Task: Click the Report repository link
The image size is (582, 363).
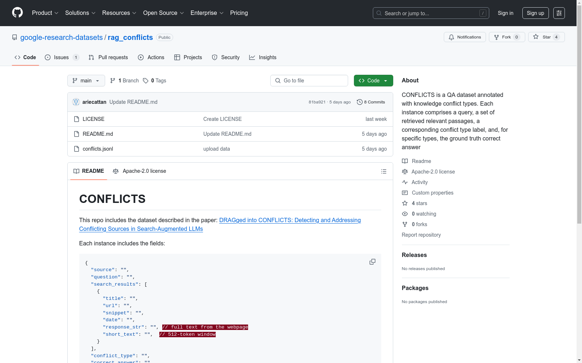Action: click(421, 235)
